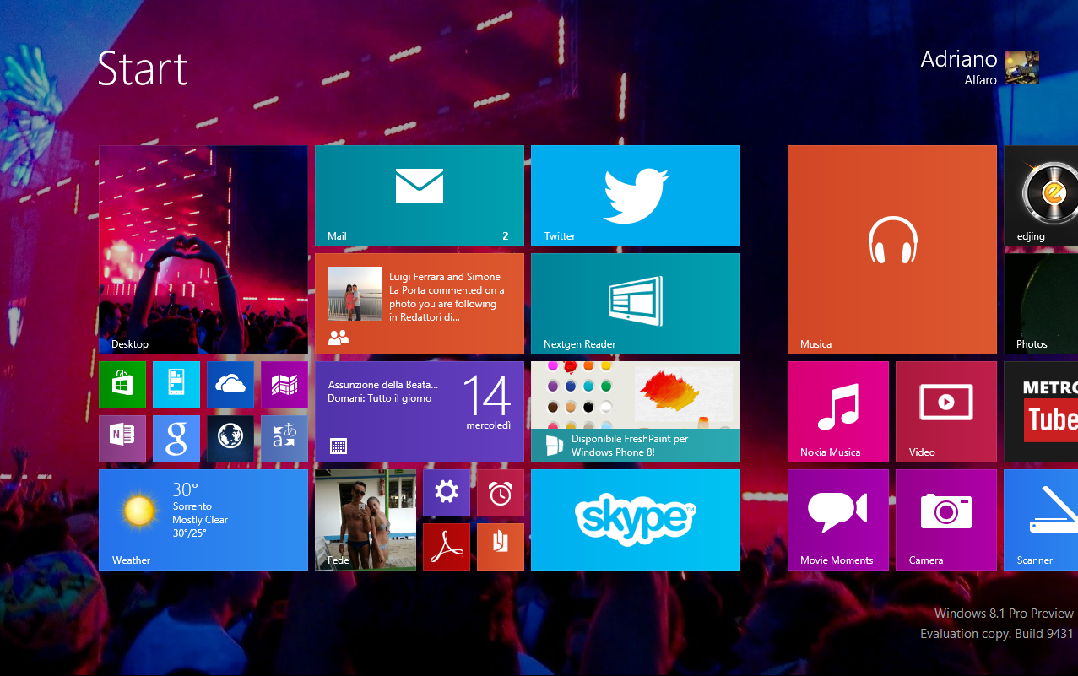Open the Nextgen Reader tile
Viewport: 1078px width, 676px height.
636,304
